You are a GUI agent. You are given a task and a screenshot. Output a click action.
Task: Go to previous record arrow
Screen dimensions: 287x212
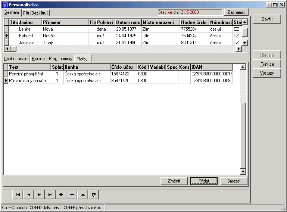pyautogui.click(x=29, y=194)
